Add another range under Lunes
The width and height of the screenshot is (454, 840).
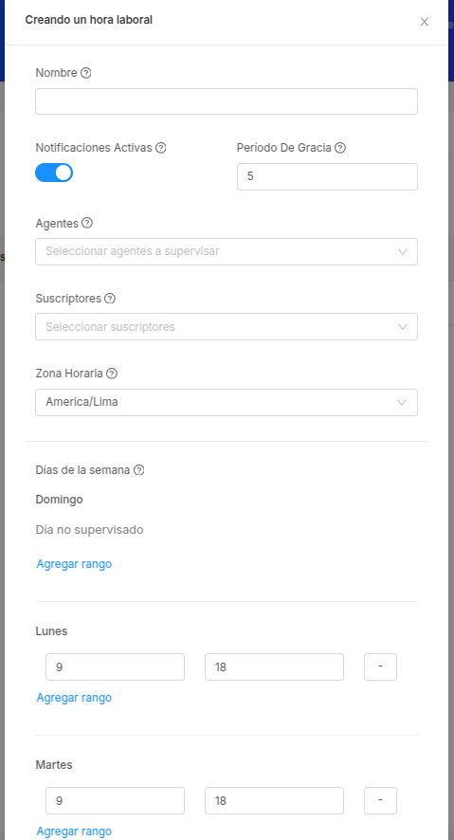[74, 698]
